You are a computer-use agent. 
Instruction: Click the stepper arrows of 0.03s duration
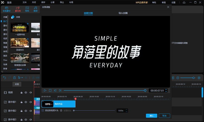point(126,111)
